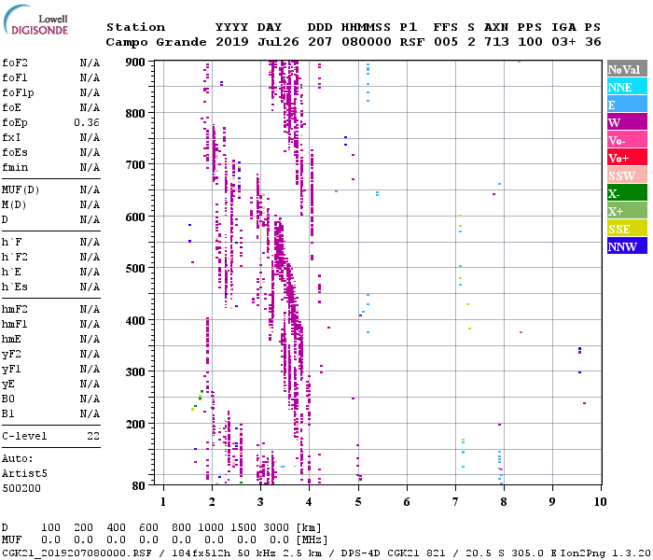
Task: Click the CGK21_2019207080000.RSF filename
Action: pos(76,553)
